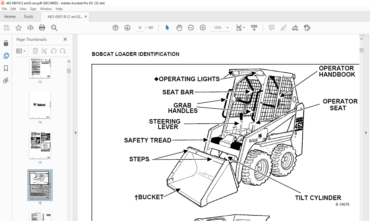Open the Bookmarks sidebar panel

point(6,68)
